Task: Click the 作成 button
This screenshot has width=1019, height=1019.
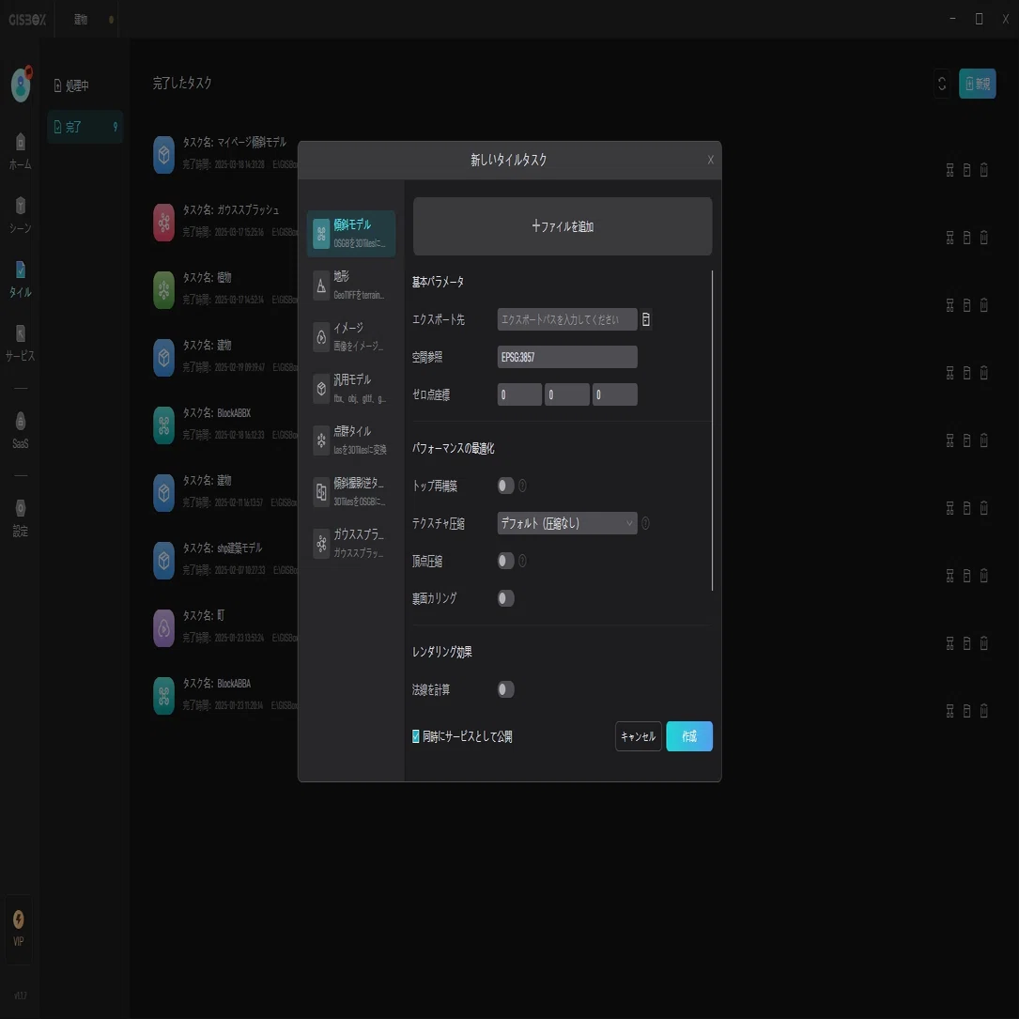Action: (x=689, y=736)
